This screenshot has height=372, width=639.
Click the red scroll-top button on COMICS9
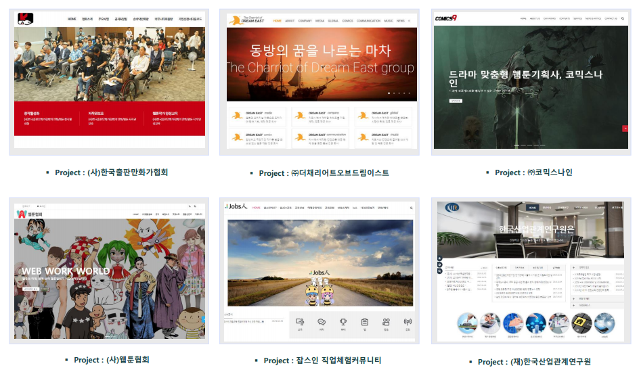pos(625,129)
